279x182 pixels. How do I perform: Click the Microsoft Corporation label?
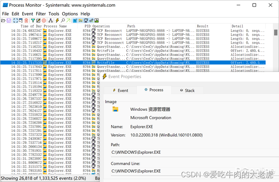click(x=151, y=117)
